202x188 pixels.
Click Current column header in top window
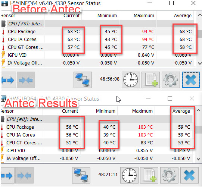pyautogui.click(x=71, y=16)
